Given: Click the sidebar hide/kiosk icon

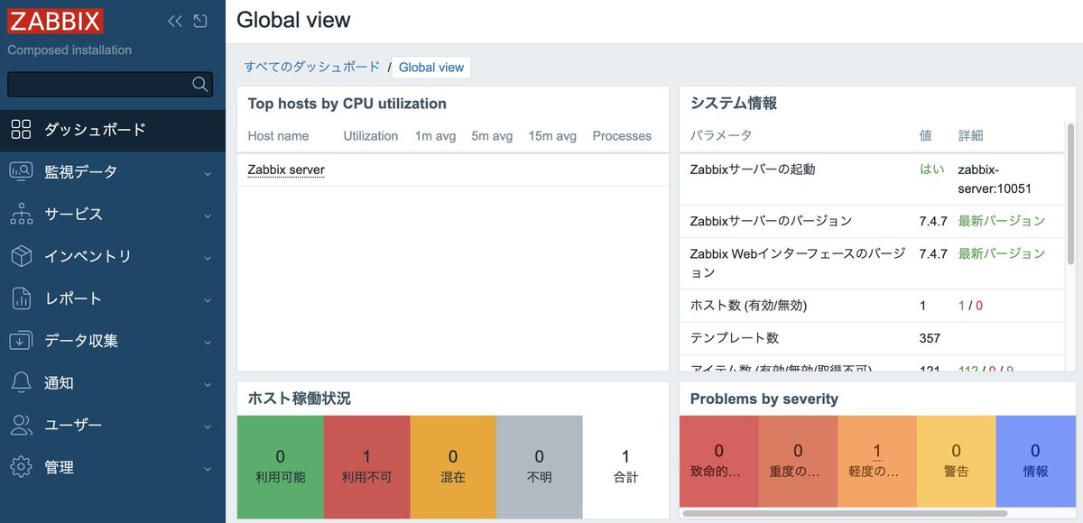Looking at the screenshot, I should click(x=200, y=21).
